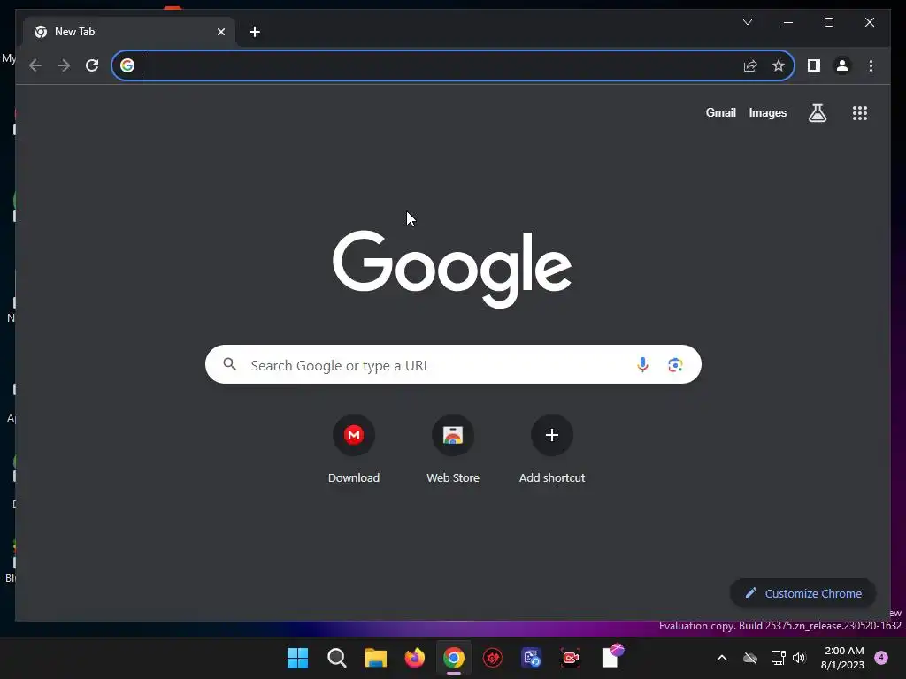Click the Google icon in the address bar
Image resolution: width=906 pixels, height=679 pixels.
(x=127, y=65)
